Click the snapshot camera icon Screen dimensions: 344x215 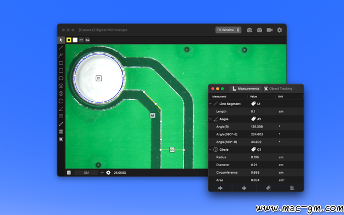[259, 30]
